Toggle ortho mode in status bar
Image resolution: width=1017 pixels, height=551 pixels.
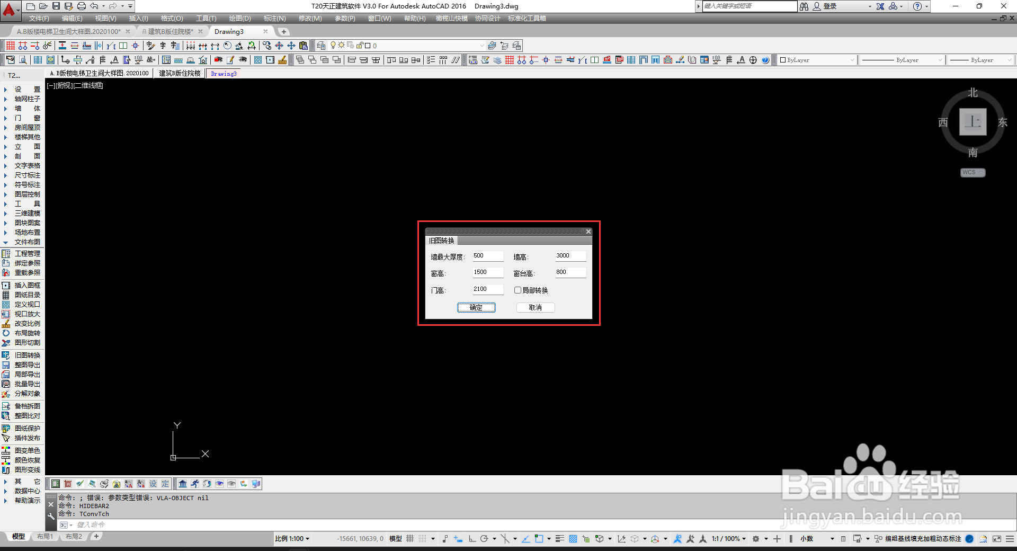click(x=472, y=539)
